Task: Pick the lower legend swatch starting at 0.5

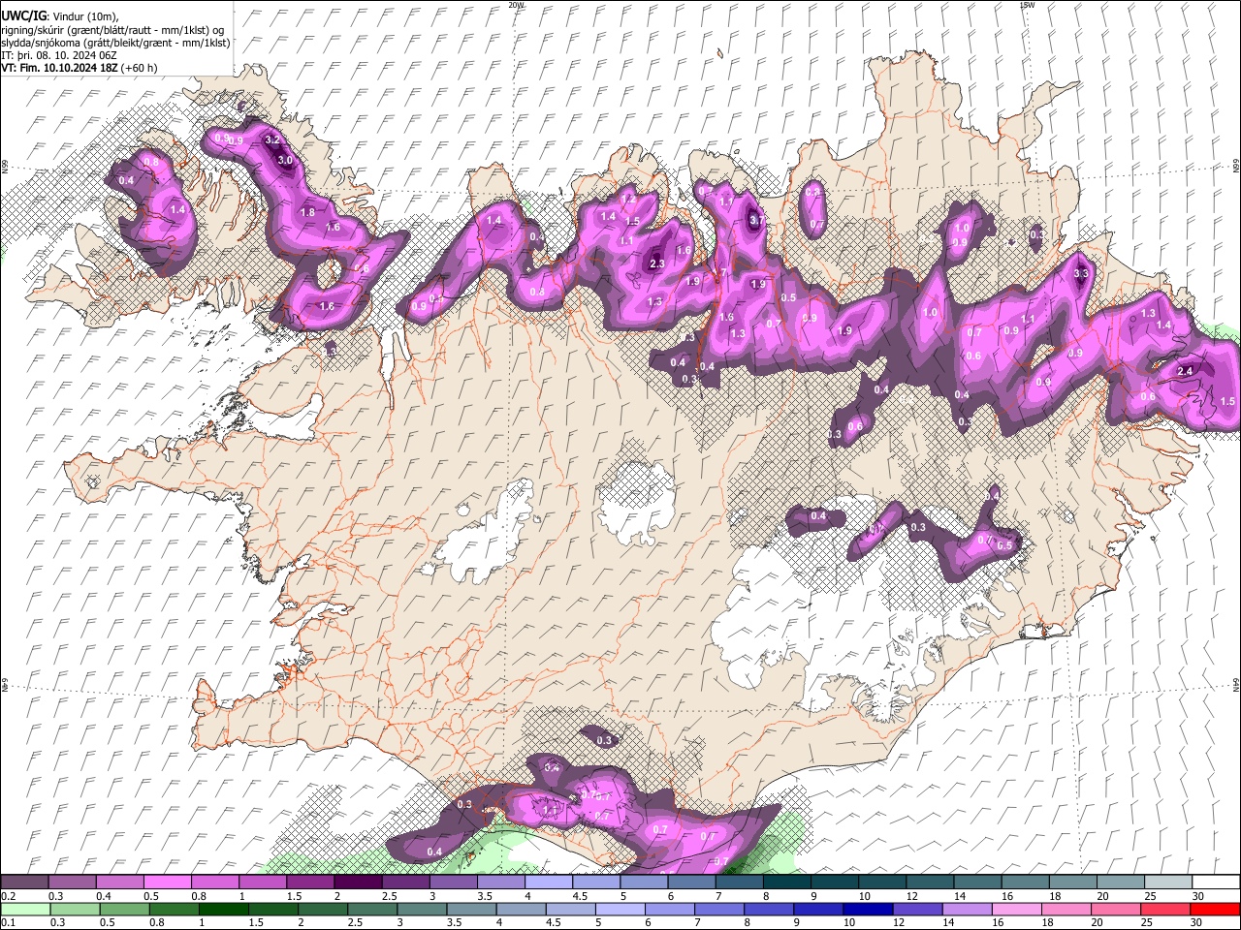Action: click(x=125, y=909)
